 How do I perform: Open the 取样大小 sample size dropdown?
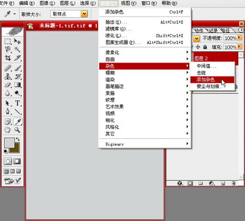(x=84, y=14)
